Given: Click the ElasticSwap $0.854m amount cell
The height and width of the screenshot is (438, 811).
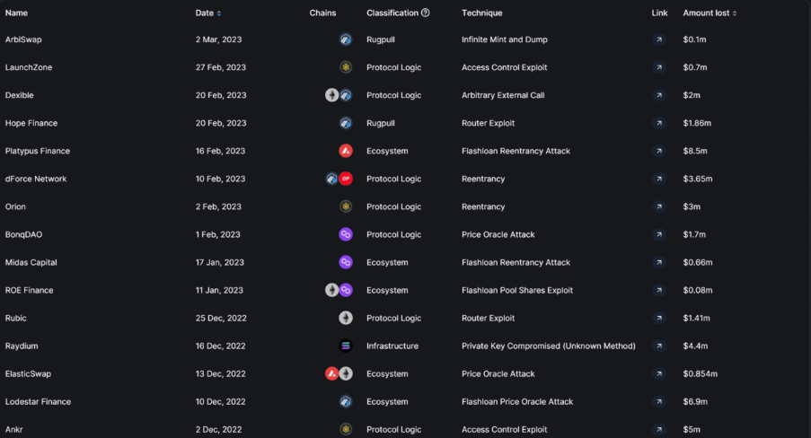Looking at the screenshot, I should (700, 373).
